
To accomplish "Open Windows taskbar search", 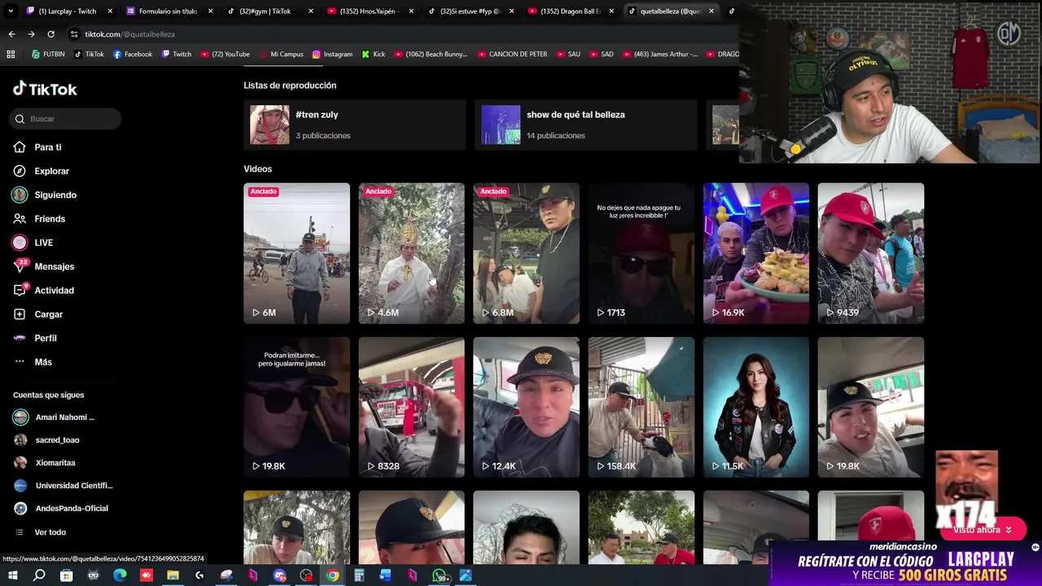I will click(39, 575).
